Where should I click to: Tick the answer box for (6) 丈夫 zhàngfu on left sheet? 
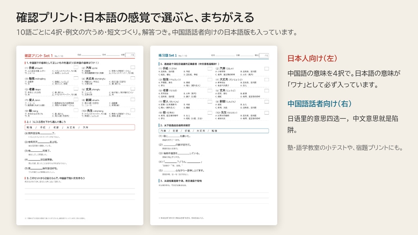(133, 89)
